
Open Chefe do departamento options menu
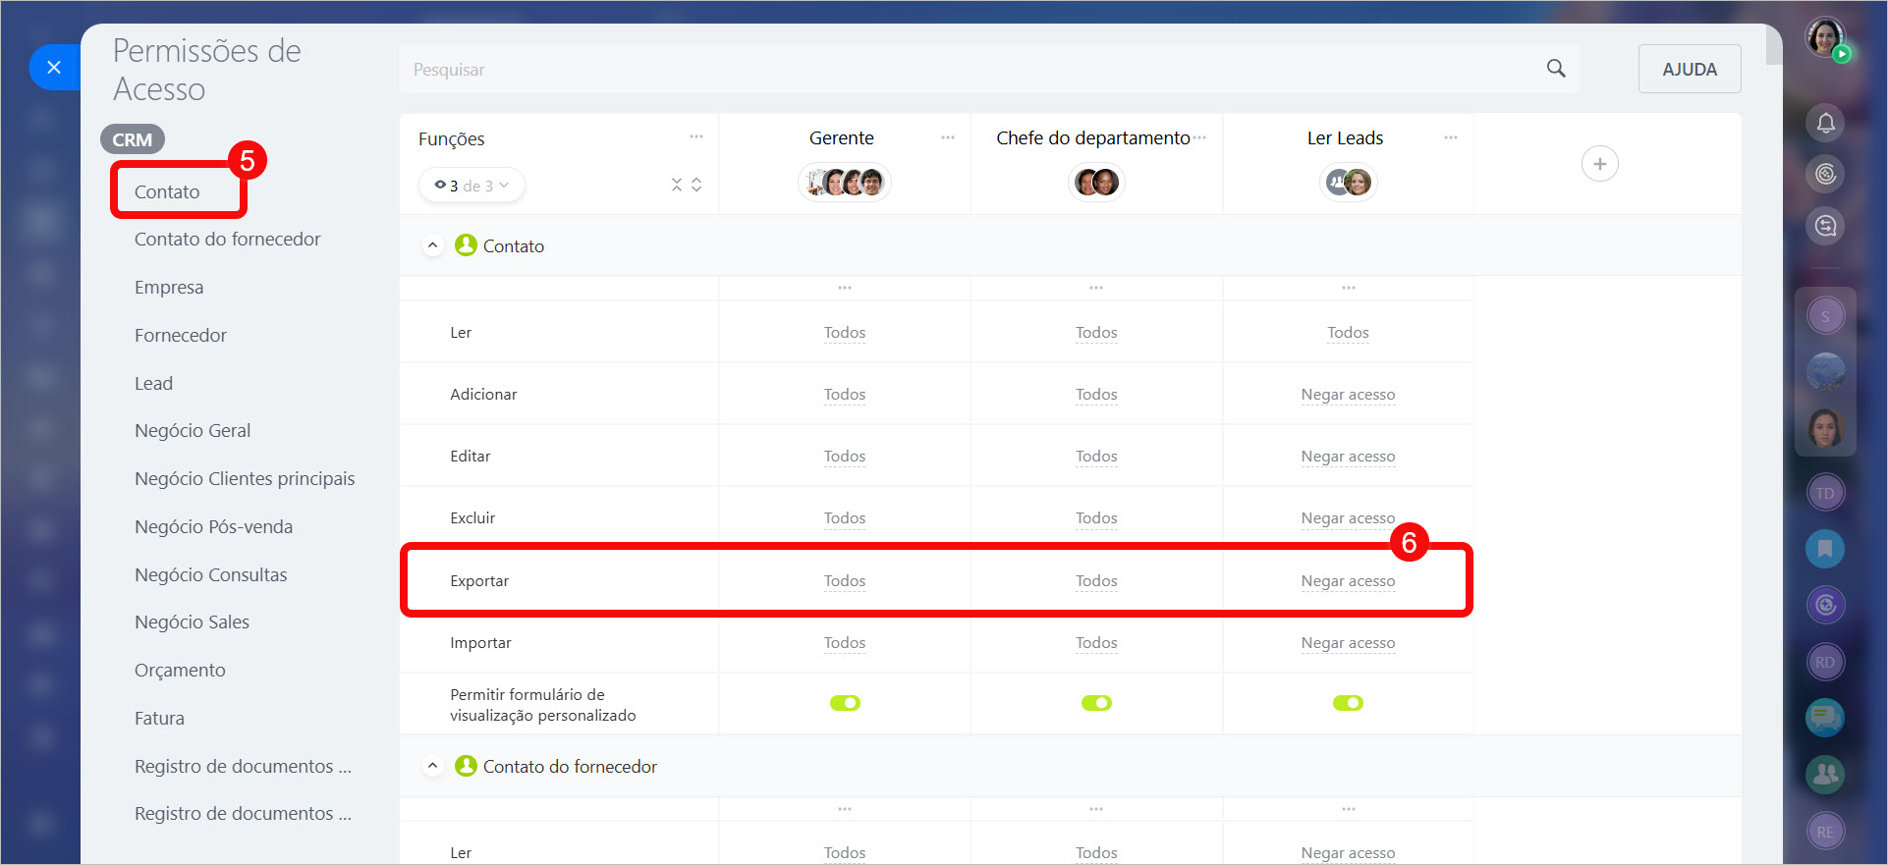point(1199,137)
